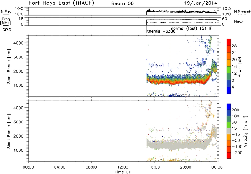
Task: Click the 'Power [dB]' colorbar label
Action: pyautogui.click(x=240, y=66)
